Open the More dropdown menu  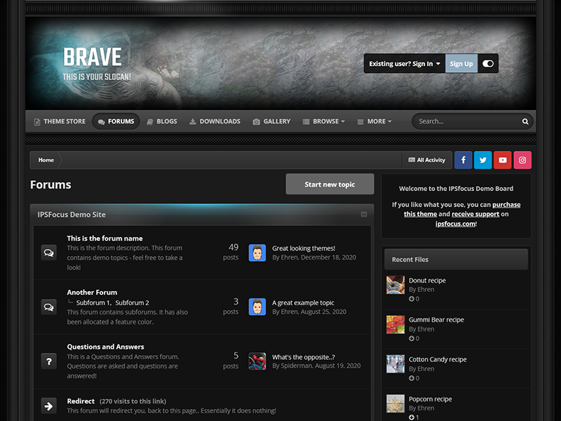pos(374,121)
